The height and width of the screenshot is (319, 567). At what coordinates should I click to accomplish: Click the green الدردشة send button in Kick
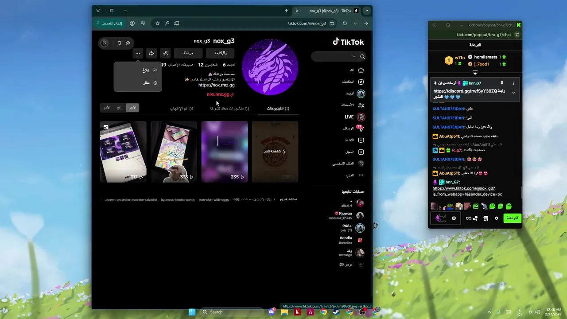(x=512, y=218)
